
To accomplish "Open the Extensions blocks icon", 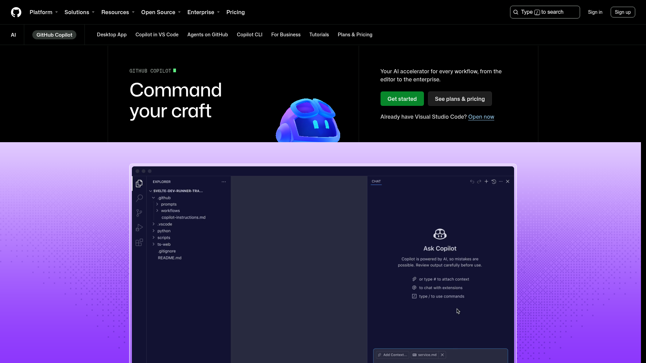I will click(x=139, y=242).
